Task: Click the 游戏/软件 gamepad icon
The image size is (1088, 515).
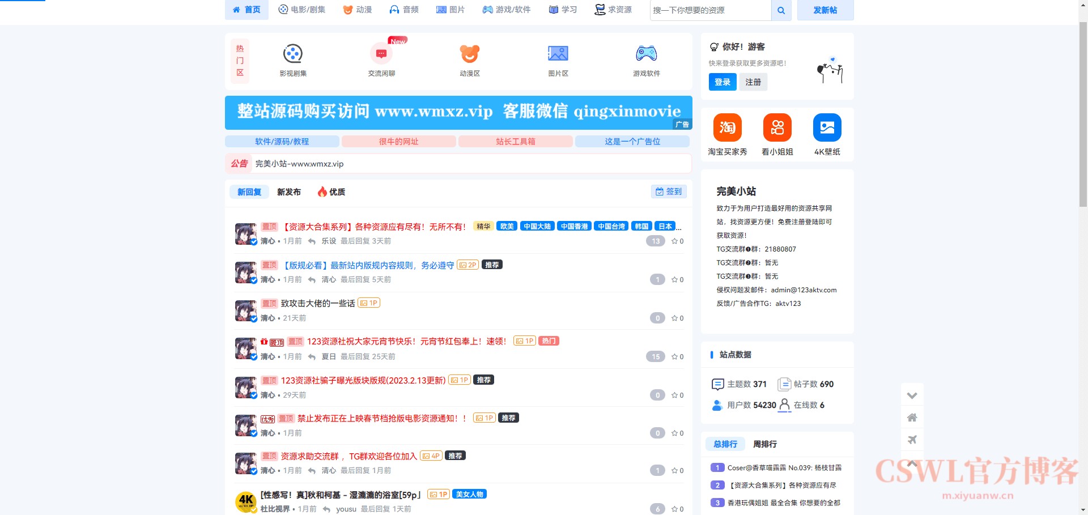Action: point(487,9)
